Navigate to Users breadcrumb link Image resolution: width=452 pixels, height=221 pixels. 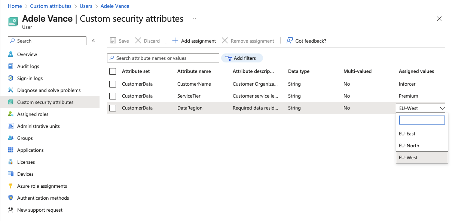[86, 6]
